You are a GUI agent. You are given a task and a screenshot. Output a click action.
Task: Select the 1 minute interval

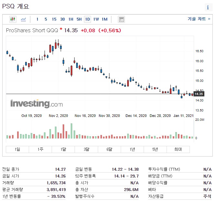tap(37, 19)
